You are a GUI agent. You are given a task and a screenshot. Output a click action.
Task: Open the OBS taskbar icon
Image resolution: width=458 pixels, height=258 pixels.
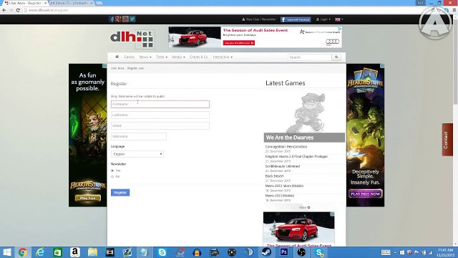(x=301, y=252)
